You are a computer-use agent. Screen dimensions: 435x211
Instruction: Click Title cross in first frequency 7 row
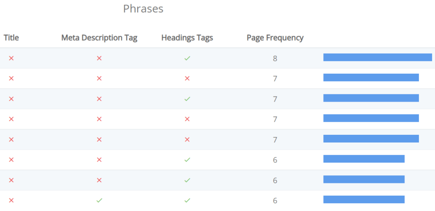click(11, 79)
